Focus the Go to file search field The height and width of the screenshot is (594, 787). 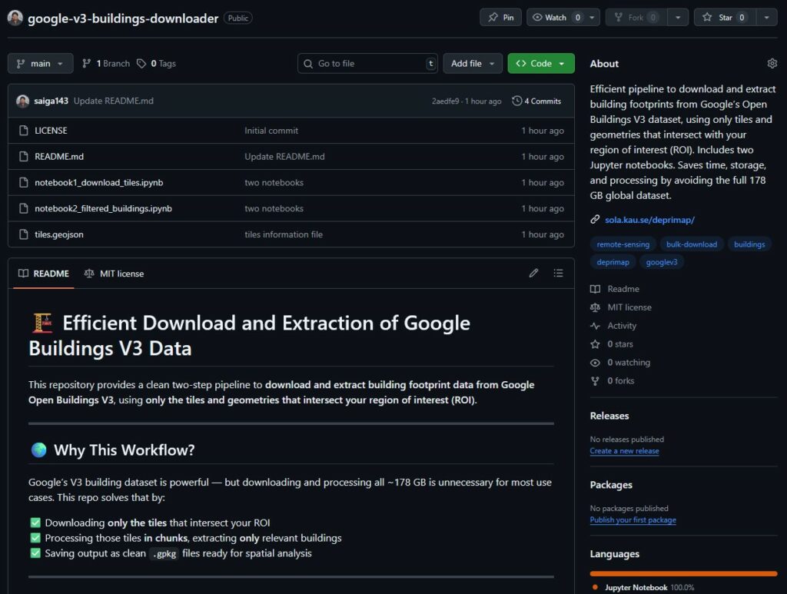367,64
